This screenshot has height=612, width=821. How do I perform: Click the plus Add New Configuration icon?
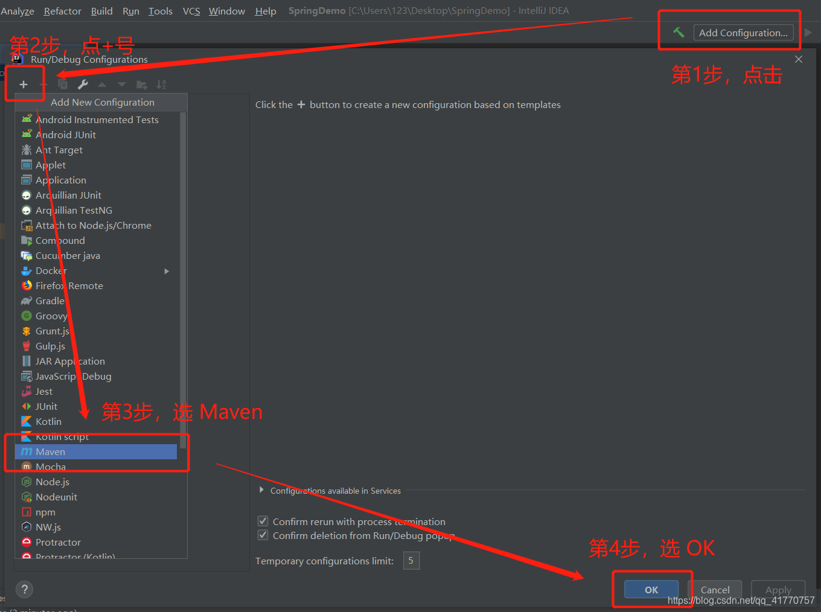pyautogui.click(x=24, y=84)
